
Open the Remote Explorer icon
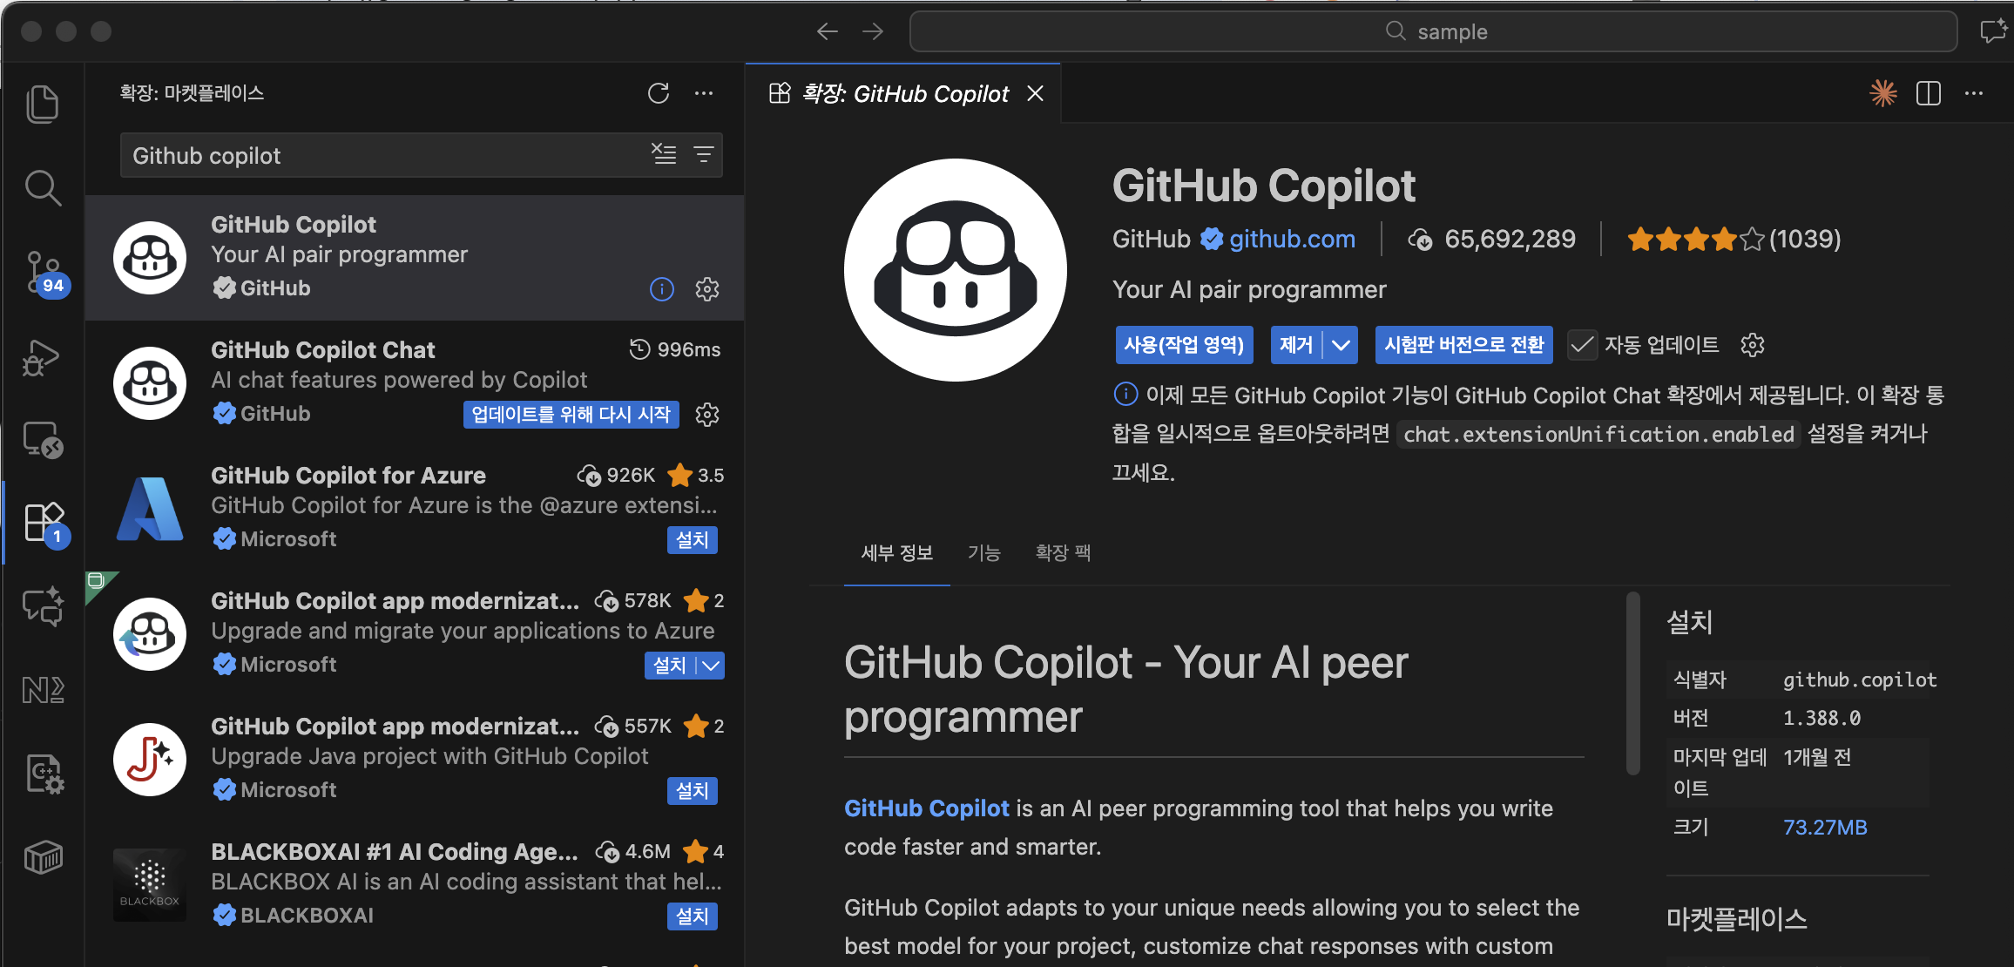[x=43, y=440]
